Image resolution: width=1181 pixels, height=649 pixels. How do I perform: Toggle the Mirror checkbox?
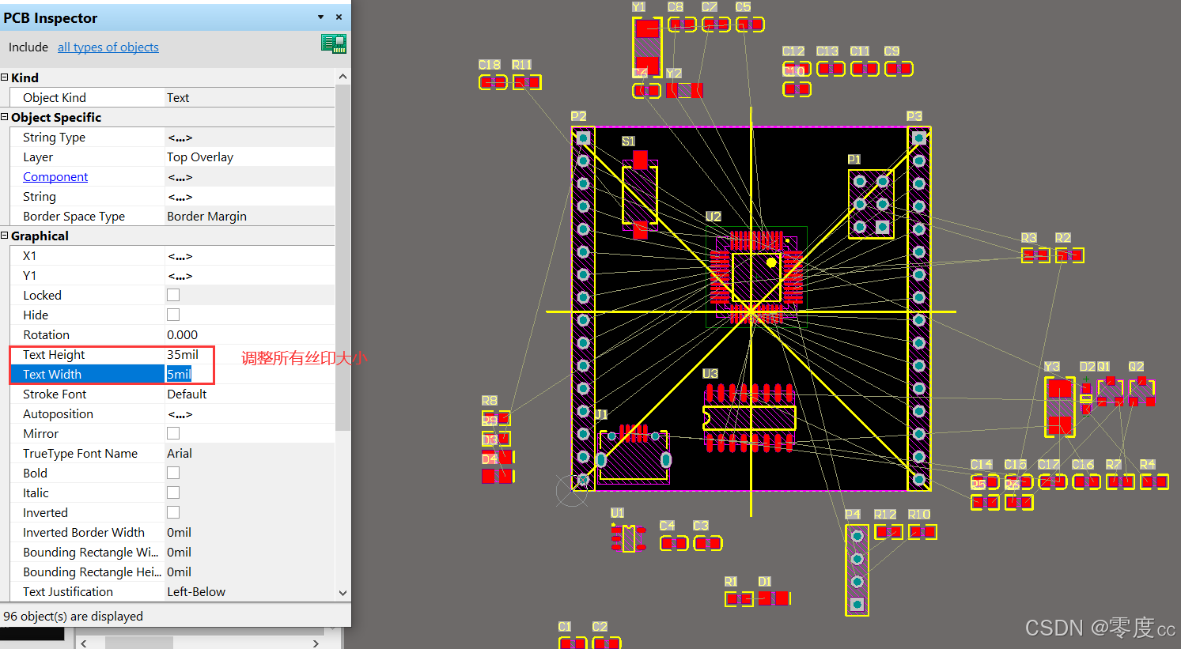pyautogui.click(x=173, y=433)
